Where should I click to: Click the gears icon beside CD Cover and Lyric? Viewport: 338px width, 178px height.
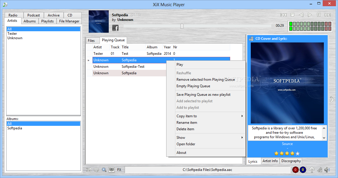[x=251, y=39]
